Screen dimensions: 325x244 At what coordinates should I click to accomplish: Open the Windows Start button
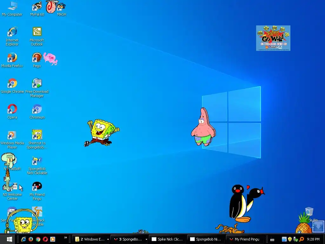click(9, 239)
